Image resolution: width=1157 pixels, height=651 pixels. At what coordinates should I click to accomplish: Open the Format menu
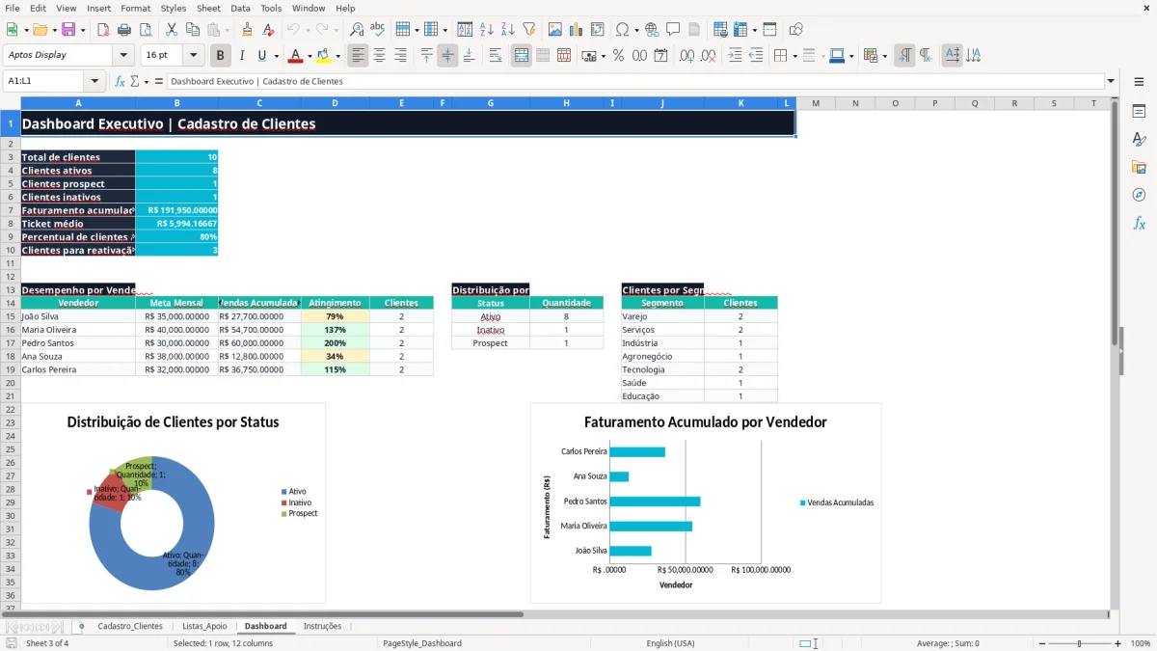pos(135,8)
